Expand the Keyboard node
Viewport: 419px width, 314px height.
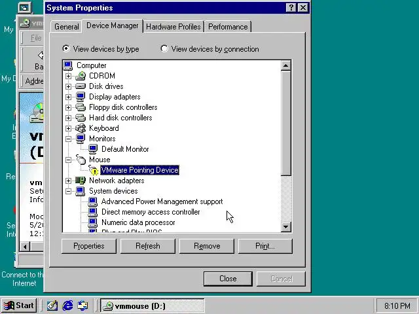pyautogui.click(x=68, y=128)
